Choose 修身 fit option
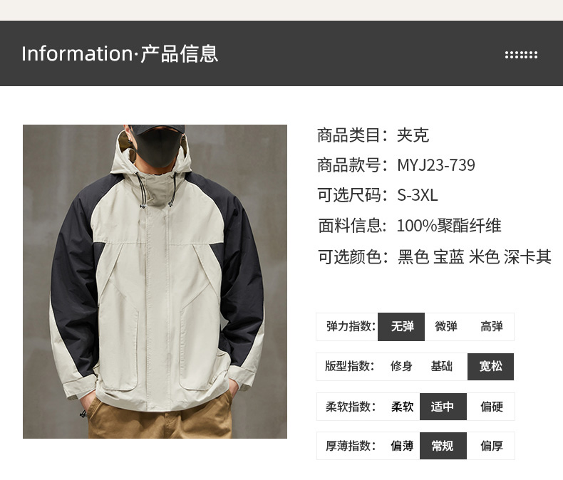Image resolution: width=563 pixels, height=480 pixels. (x=401, y=366)
